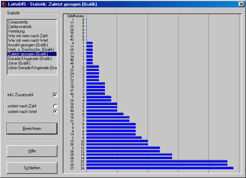Click number 12 label in Zahl column

(72, 84)
